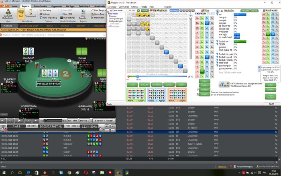Screen dimensions: 281x176
Task: Open Microsoft Edge from taskbar
Action: [29, 173]
